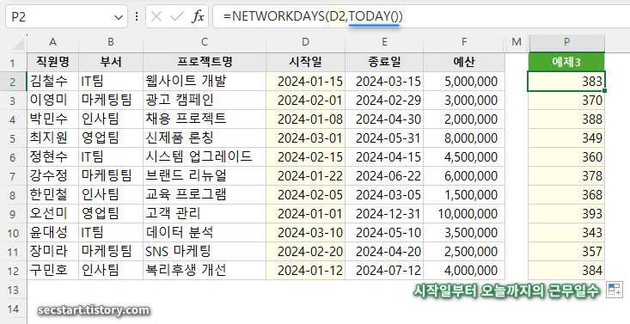The width and height of the screenshot is (630, 324).
Task: Select cell containing 고객 관리
Action: click(x=205, y=214)
